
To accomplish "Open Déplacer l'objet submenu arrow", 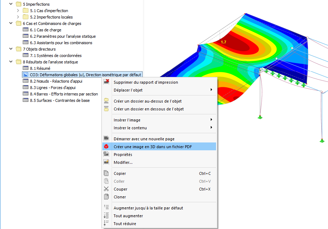I will tap(211, 90).
